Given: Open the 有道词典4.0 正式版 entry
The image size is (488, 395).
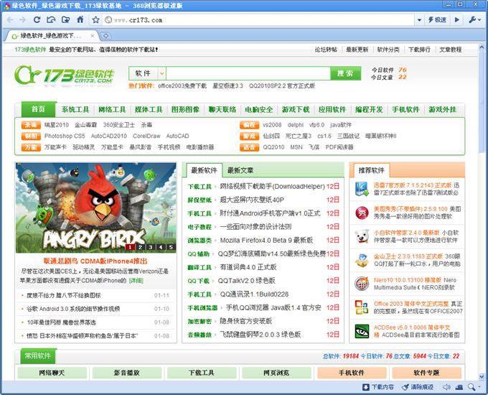Looking at the screenshot, I should [248, 267].
